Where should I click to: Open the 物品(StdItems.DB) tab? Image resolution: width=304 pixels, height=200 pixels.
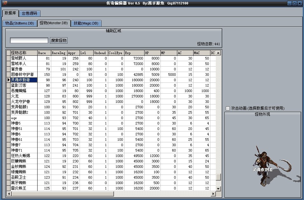[x=19, y=23]
